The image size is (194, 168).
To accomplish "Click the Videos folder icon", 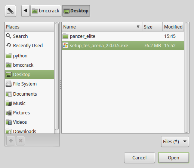I will coord(9,122).
